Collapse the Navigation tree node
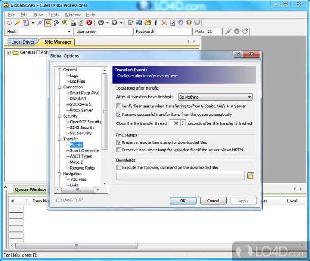 click(x=59, y=174)
